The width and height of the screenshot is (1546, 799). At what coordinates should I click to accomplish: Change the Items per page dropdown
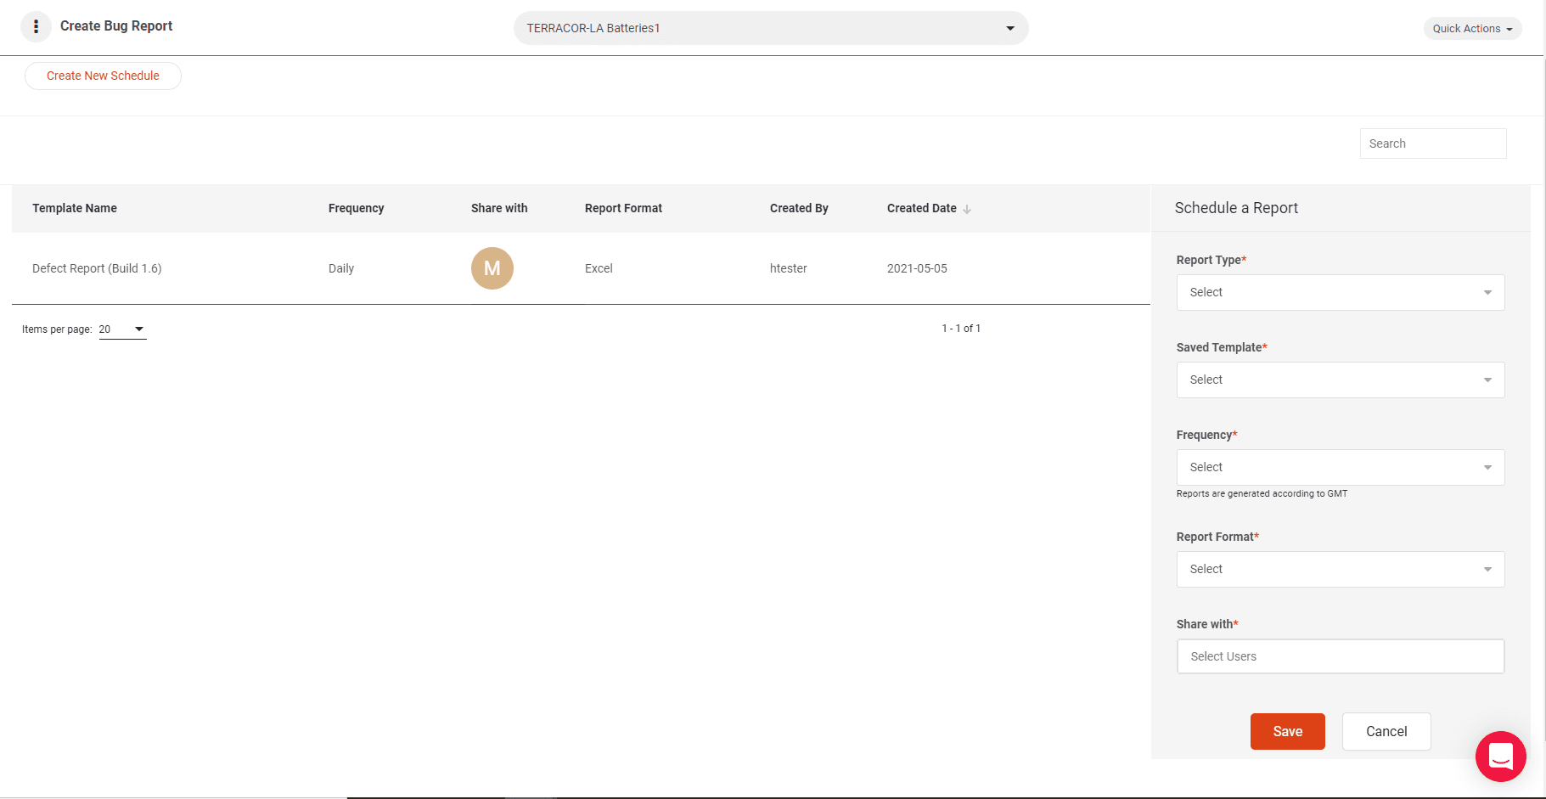click(x=122, y=329)
